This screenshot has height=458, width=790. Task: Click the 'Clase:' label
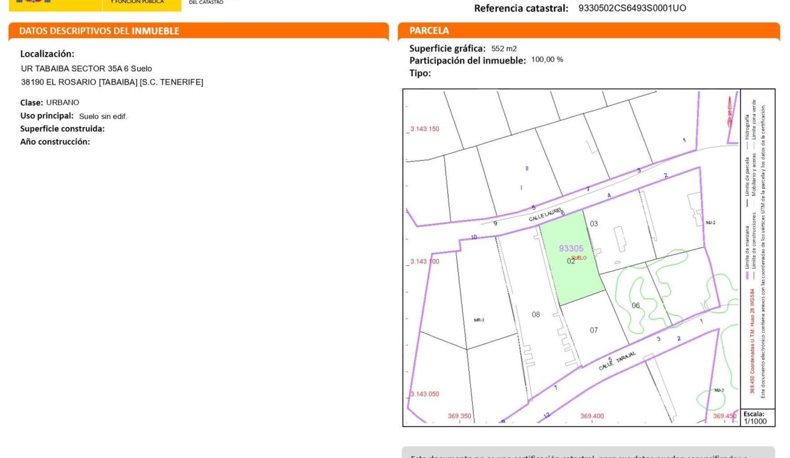pyautogui.click(x=32, y=102)
